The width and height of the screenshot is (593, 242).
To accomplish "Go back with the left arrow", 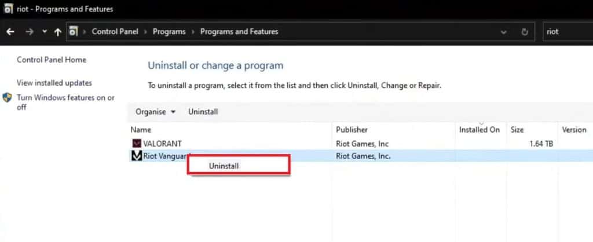I will (x=10, y=32).
